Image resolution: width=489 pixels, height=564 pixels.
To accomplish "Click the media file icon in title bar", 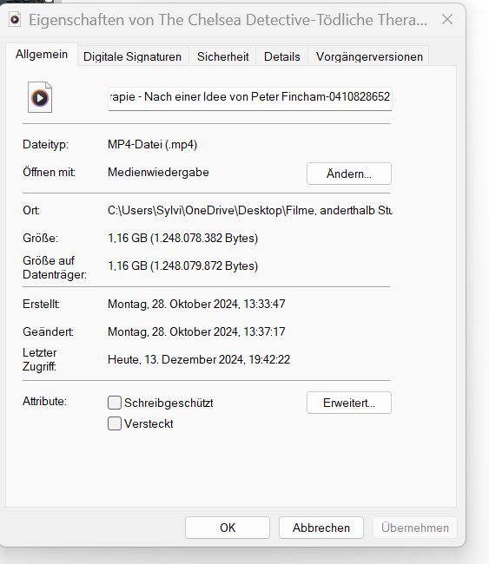I will [15, 19].
